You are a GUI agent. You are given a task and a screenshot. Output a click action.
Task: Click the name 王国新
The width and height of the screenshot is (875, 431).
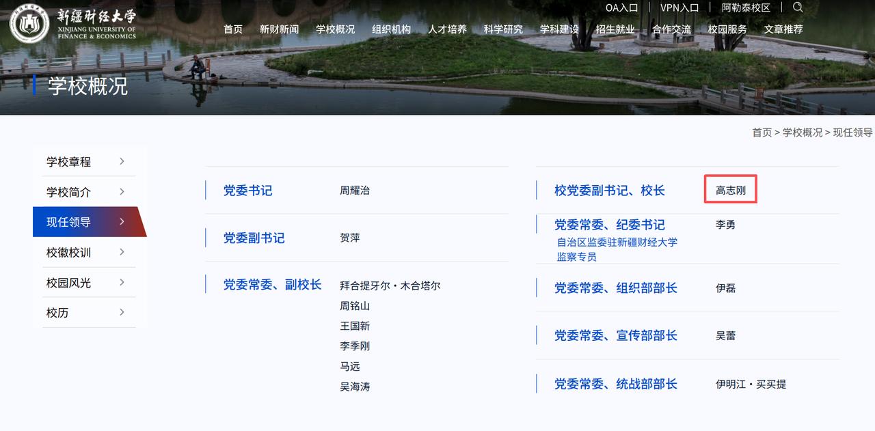(355, 326)
